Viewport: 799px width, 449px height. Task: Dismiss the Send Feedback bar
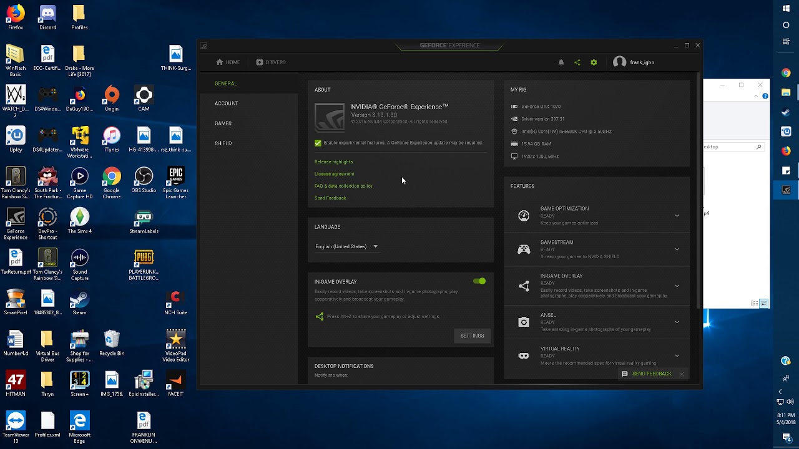(x=682, y=374)
